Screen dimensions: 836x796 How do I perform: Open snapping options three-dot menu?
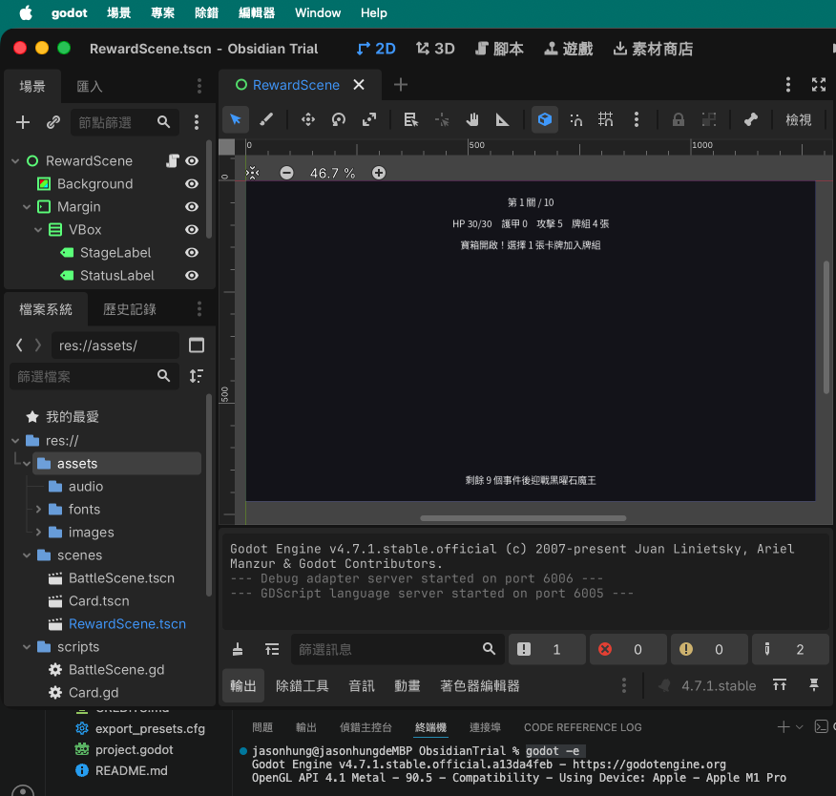(636, 119)
